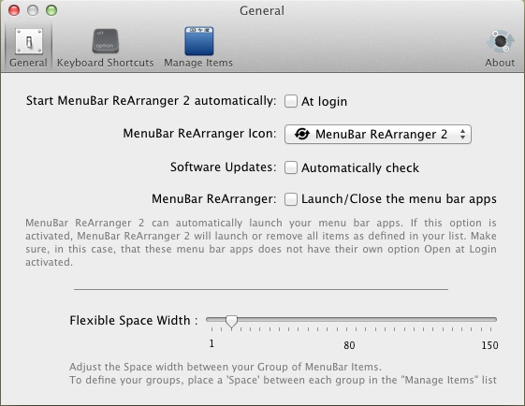Click the General tab label
525x406 pixels.
[x=28, y=63]
